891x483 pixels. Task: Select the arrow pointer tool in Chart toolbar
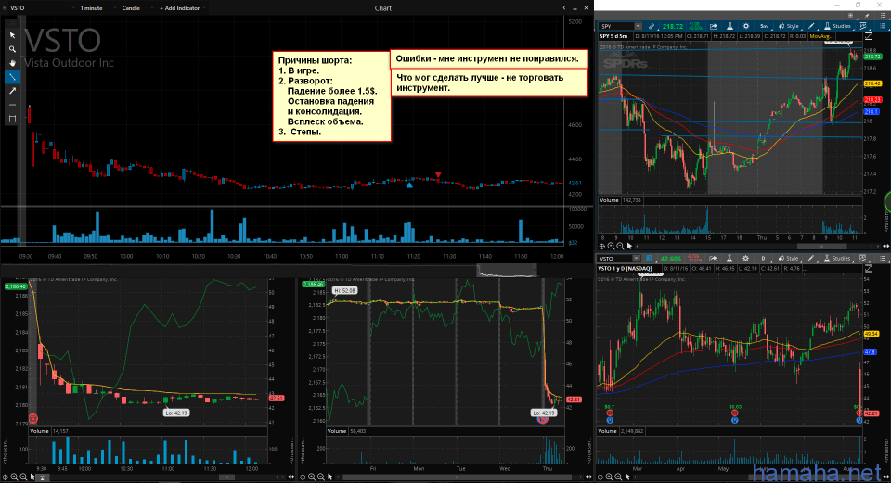[12, 35]
